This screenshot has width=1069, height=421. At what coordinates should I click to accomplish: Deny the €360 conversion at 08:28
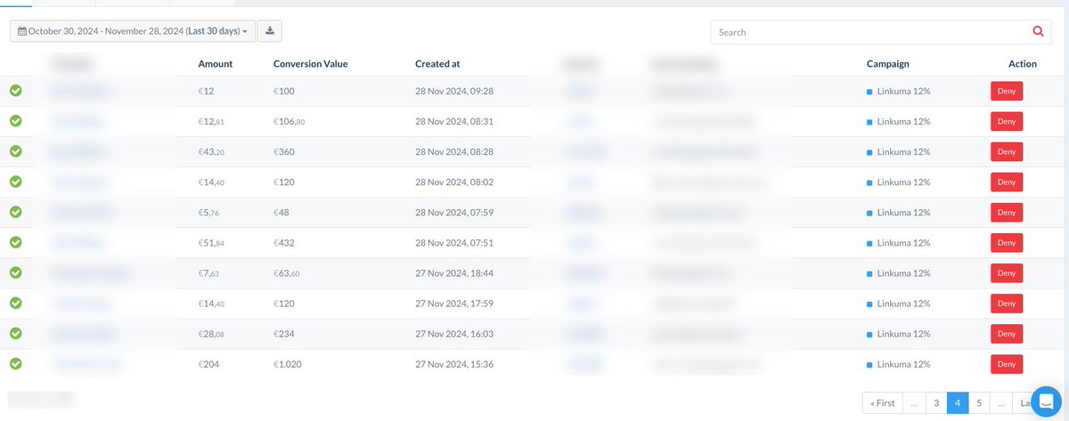pyautogui.click(x=1007, y=151)
